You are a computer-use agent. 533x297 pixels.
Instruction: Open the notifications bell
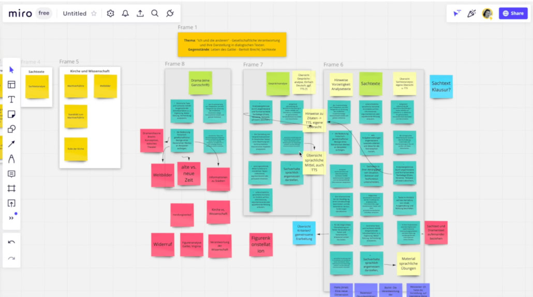point(125,13)
